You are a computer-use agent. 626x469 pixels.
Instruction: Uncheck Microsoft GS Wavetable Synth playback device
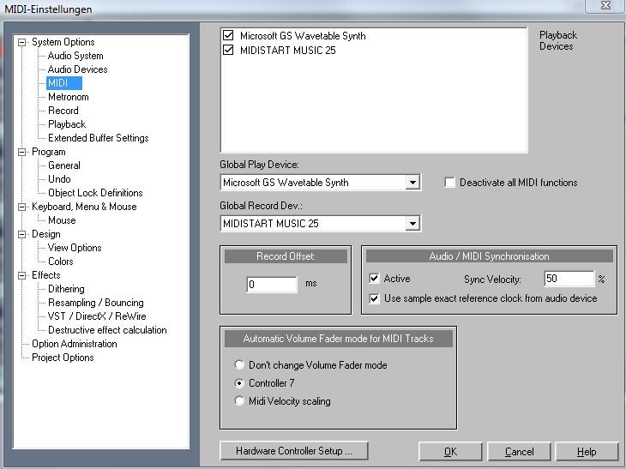coord(228,35)
